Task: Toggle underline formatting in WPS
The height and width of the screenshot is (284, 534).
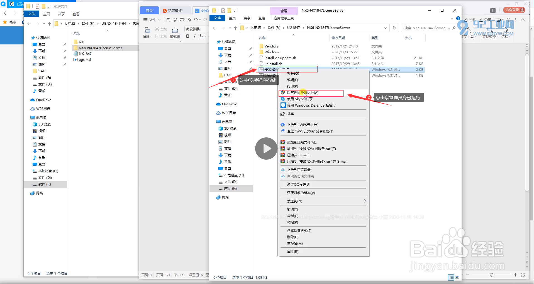Action: click(x=201, y=36)
